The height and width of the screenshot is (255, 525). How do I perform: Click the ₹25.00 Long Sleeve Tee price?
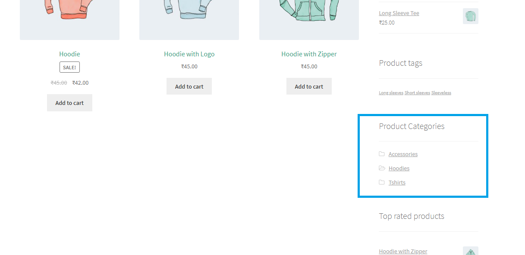(x=387, y=22)
